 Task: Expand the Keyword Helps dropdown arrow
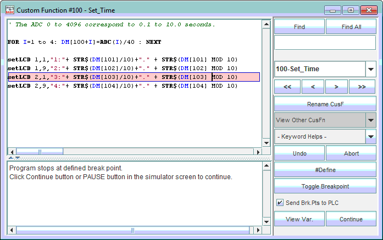pyautogui.click(x=371, y=136)
